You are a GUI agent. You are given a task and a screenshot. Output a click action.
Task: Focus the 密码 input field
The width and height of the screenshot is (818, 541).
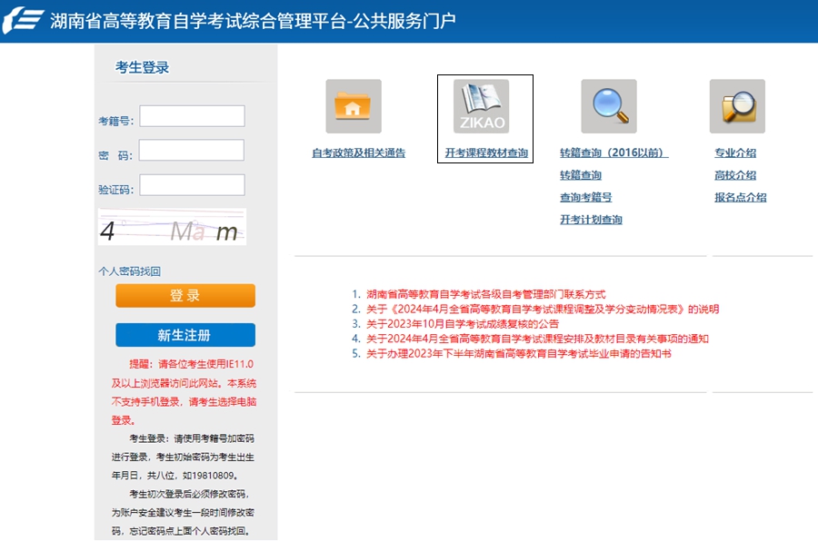click(x=192, y=150)
